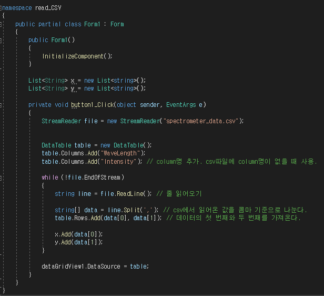The image size is (324, 296).
Task: Click the variable x in the List<String> declaration
Action: pos(73,81)
